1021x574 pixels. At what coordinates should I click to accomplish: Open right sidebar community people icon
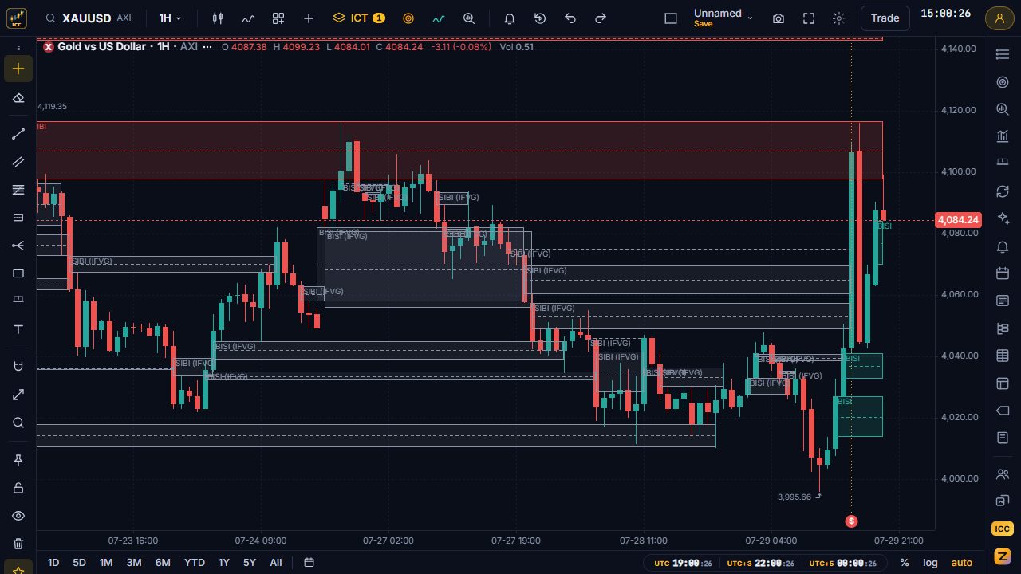(x=1003, y=474)
